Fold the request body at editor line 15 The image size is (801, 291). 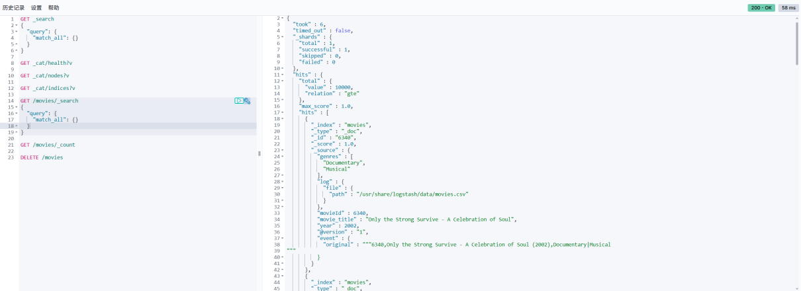coord(16,107)
